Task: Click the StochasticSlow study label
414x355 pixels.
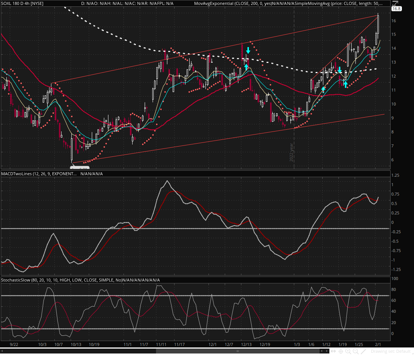Action: tap(62, 280)
